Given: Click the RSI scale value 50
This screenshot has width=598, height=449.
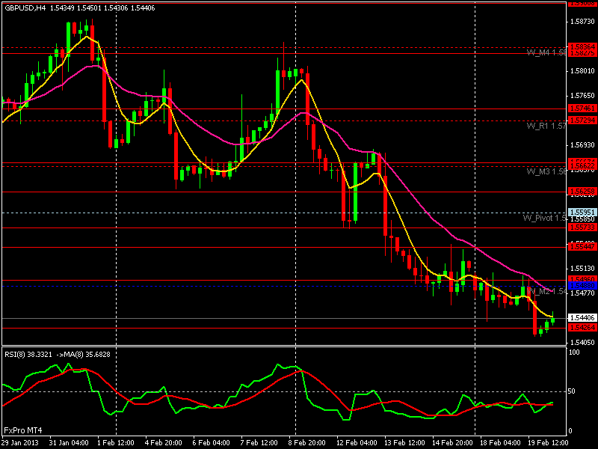Looking at the screenshot, I should 572,391.
